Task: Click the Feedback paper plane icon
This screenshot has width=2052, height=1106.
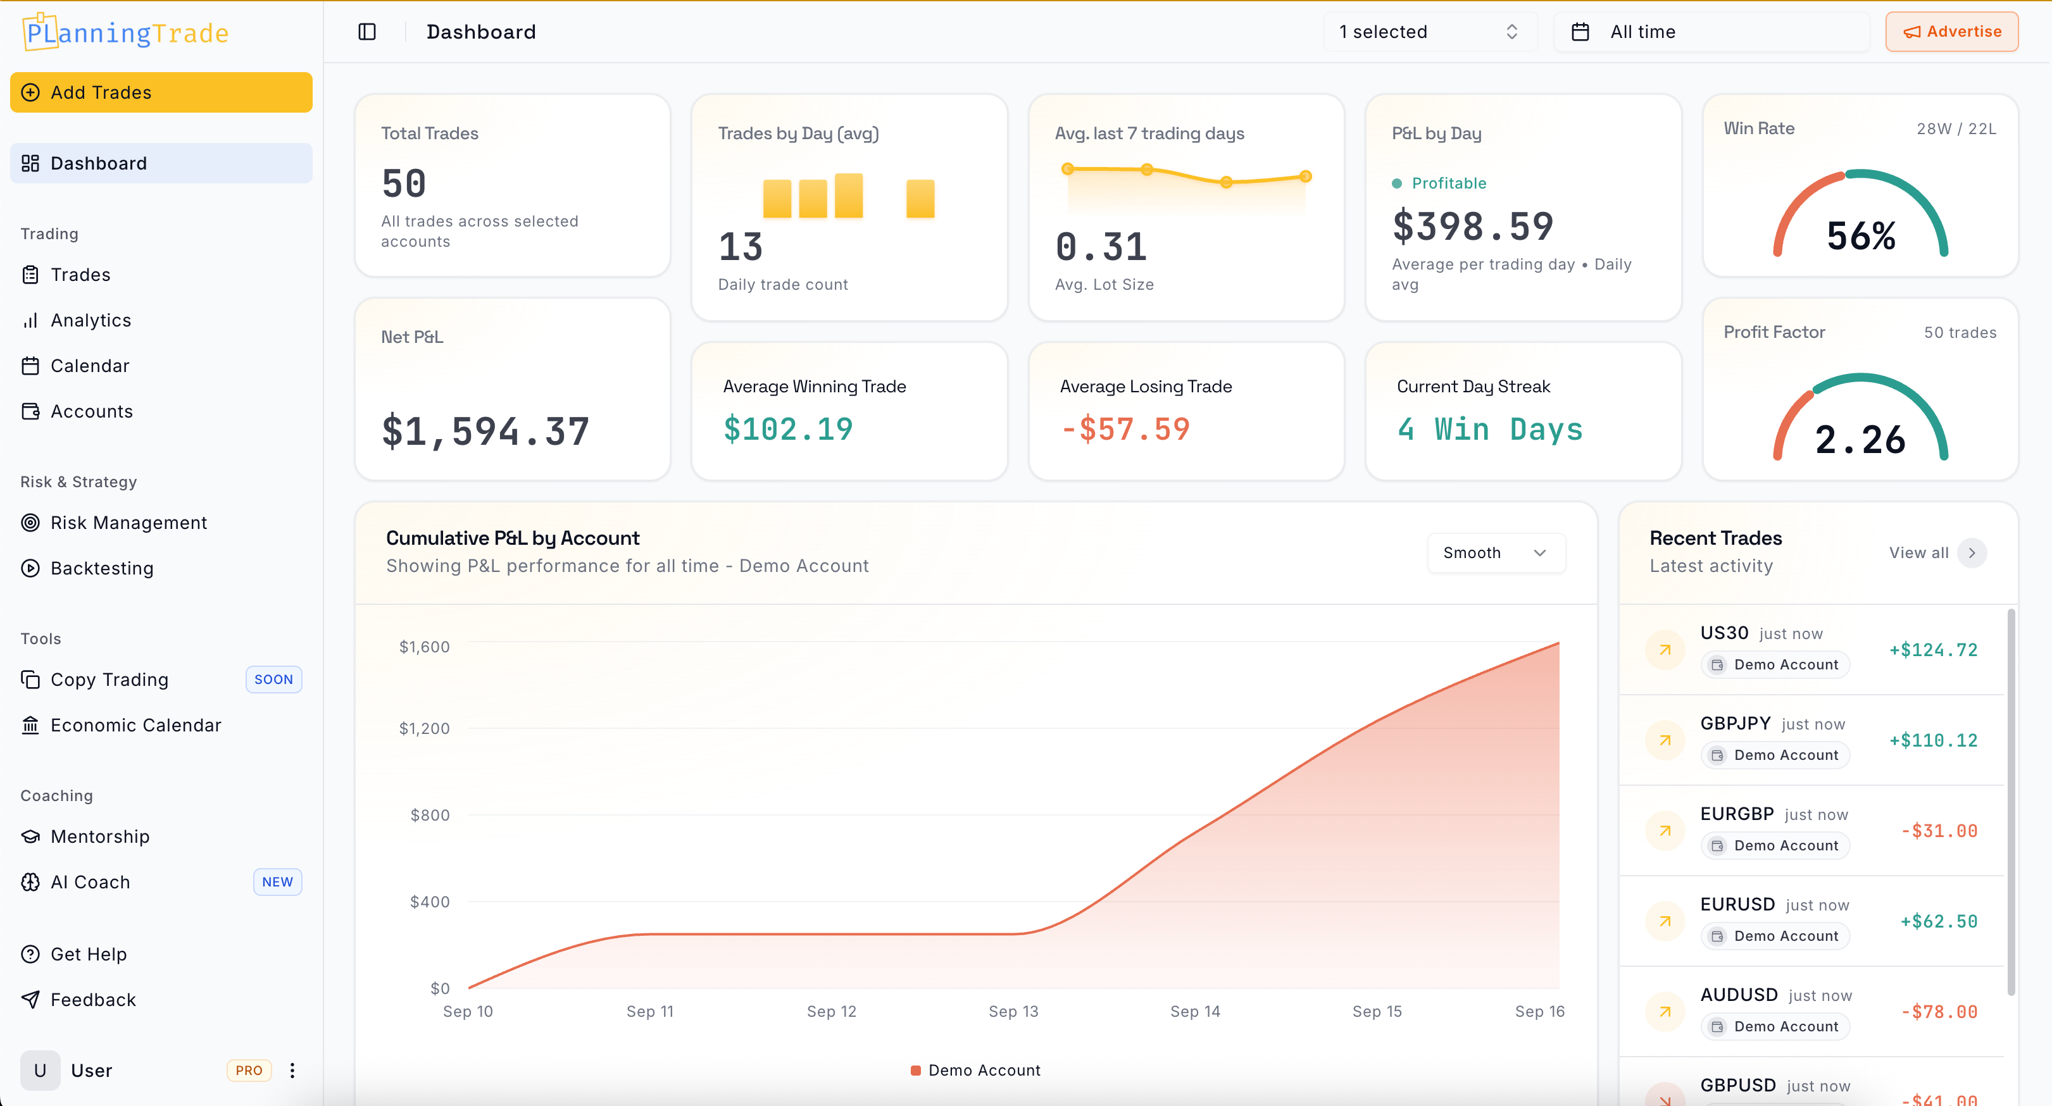Action: coord(30,999)
